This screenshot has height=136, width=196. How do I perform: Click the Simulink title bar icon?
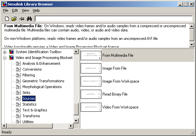pos(4,4)
